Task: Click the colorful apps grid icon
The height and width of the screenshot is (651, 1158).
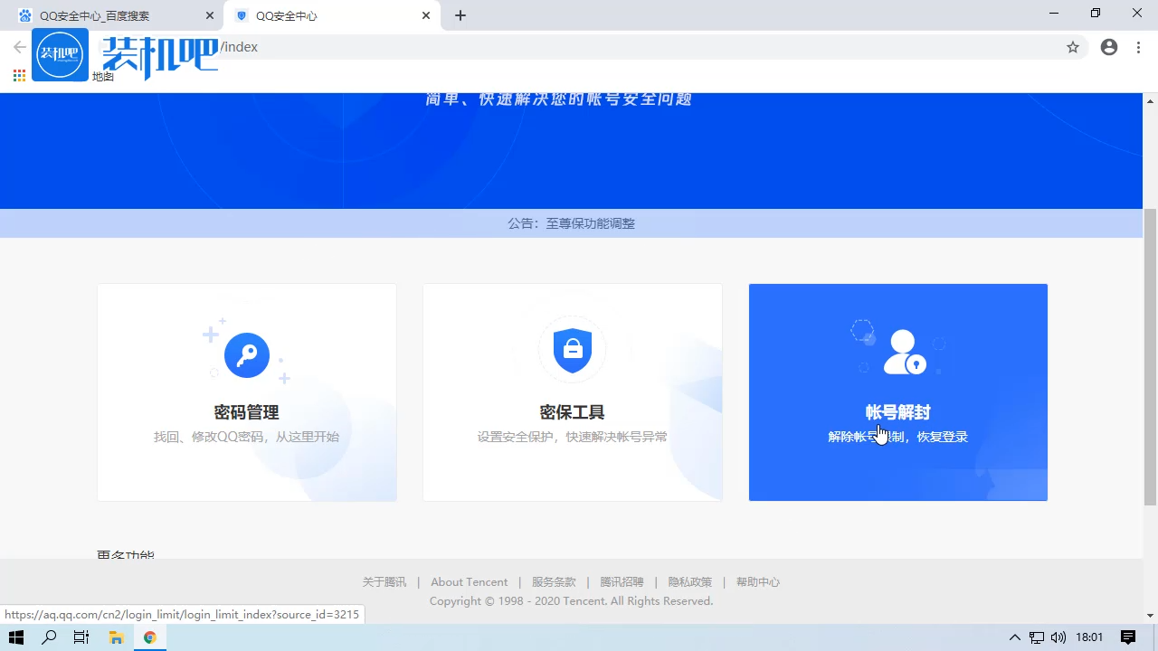Action: pos(18,75)
